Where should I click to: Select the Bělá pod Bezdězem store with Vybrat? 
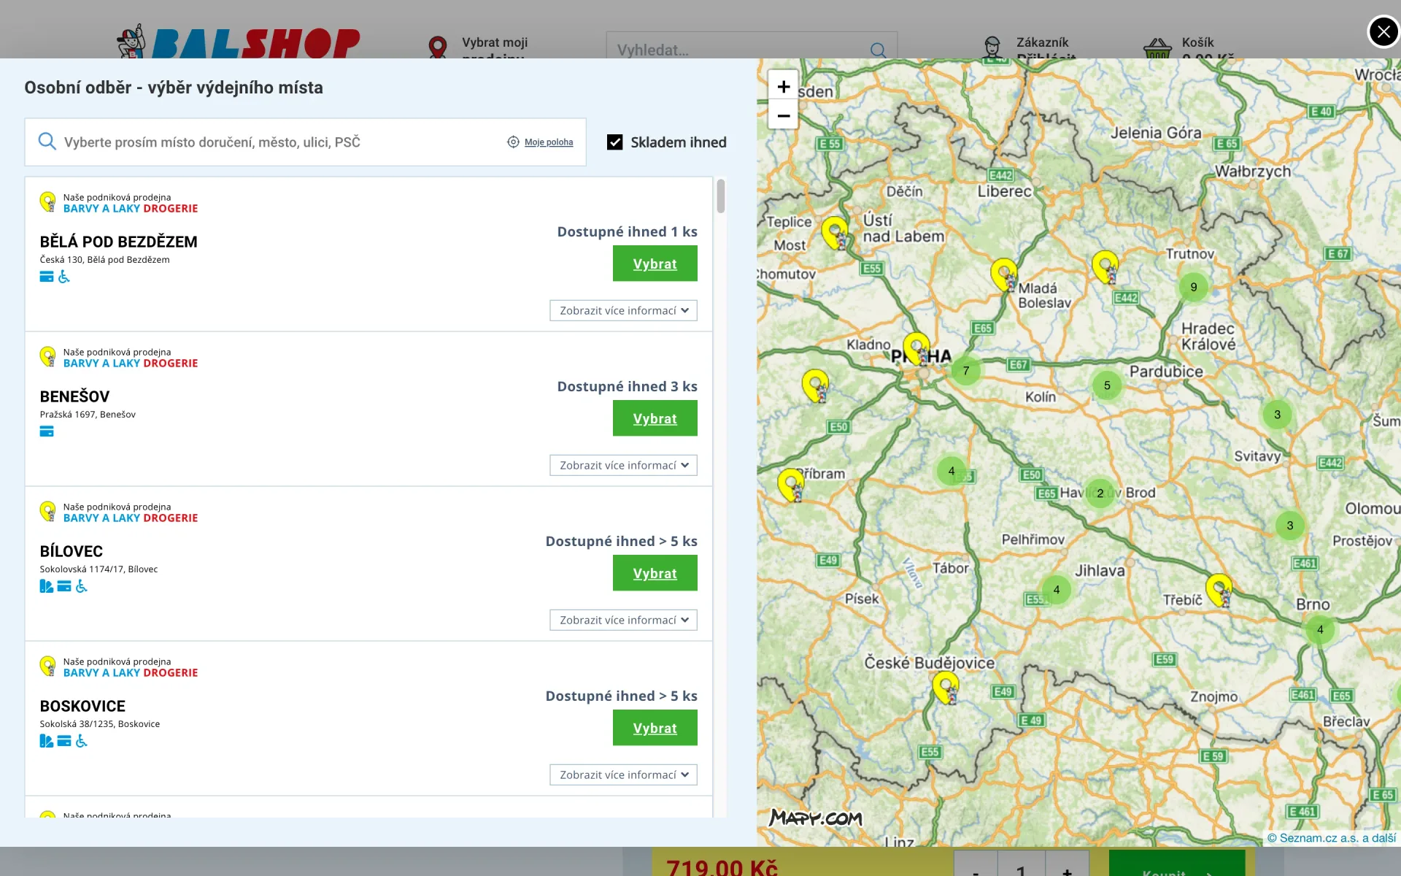[x=655, y=264]
